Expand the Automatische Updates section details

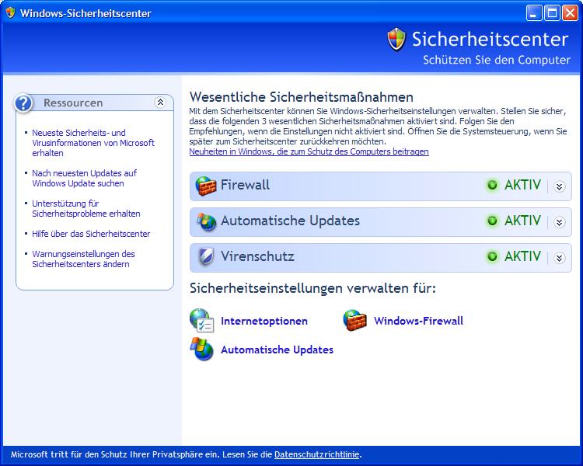[x=559, y=222]
